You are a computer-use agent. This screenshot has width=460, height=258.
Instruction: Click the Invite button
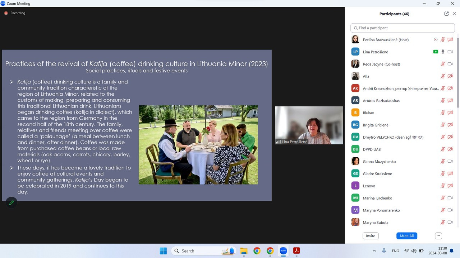pos(371,236)
